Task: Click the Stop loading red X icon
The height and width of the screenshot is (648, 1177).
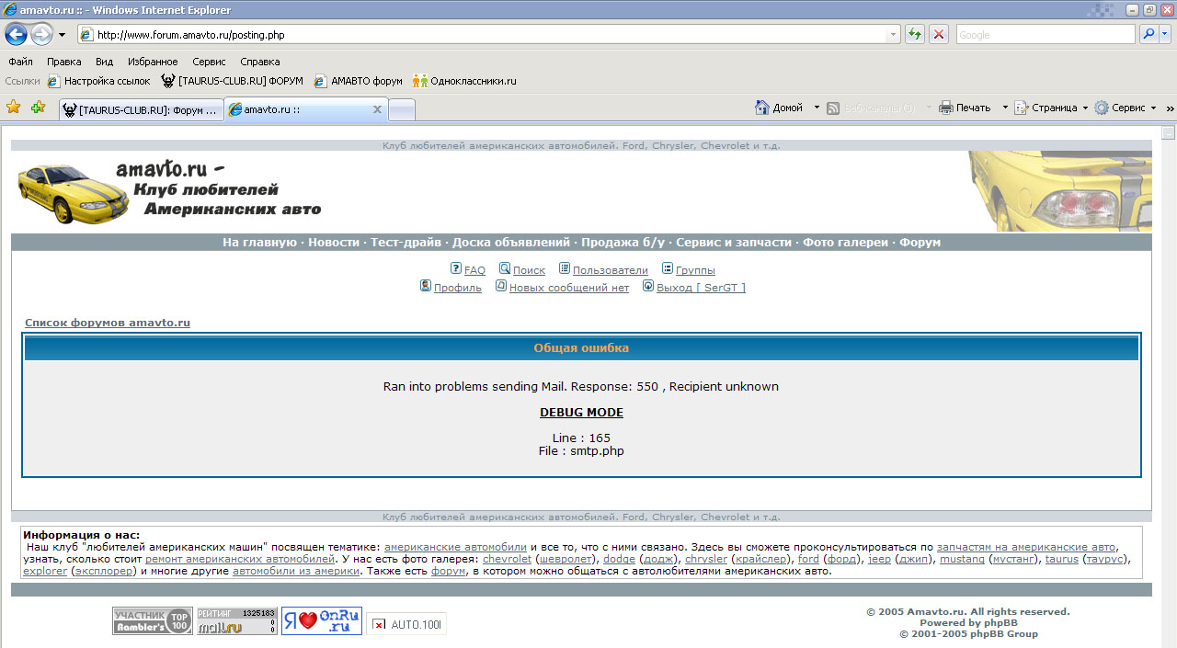Action: pyautogui.click(x=938, y=34)
